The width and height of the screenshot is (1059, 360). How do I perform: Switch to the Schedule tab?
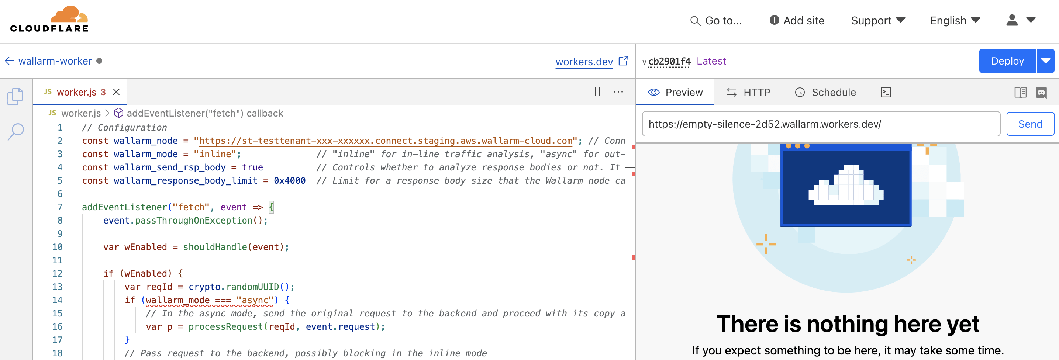[x=825, y=92]
